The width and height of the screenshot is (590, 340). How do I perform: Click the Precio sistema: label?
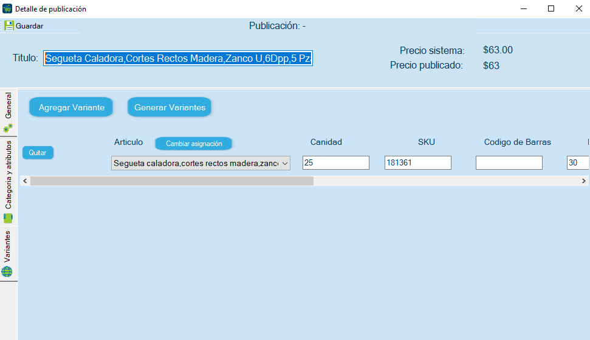pyautogui.click(x=432, y=50)
